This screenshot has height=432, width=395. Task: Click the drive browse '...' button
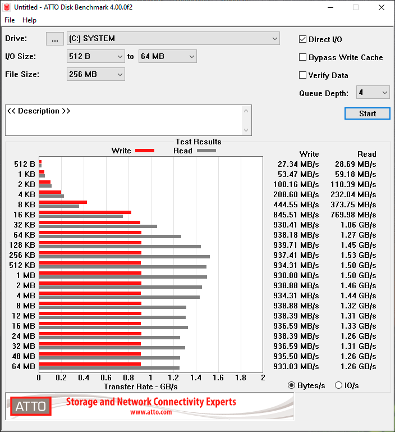point(55,39)
